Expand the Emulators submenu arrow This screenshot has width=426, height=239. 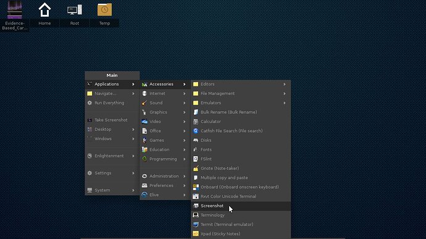[x=285, y=103]
